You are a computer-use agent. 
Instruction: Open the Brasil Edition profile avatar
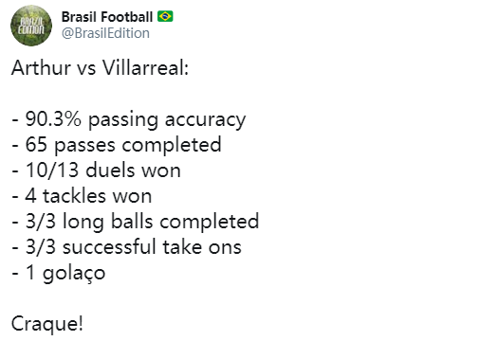pyautogui.click(x=31, y=26)
